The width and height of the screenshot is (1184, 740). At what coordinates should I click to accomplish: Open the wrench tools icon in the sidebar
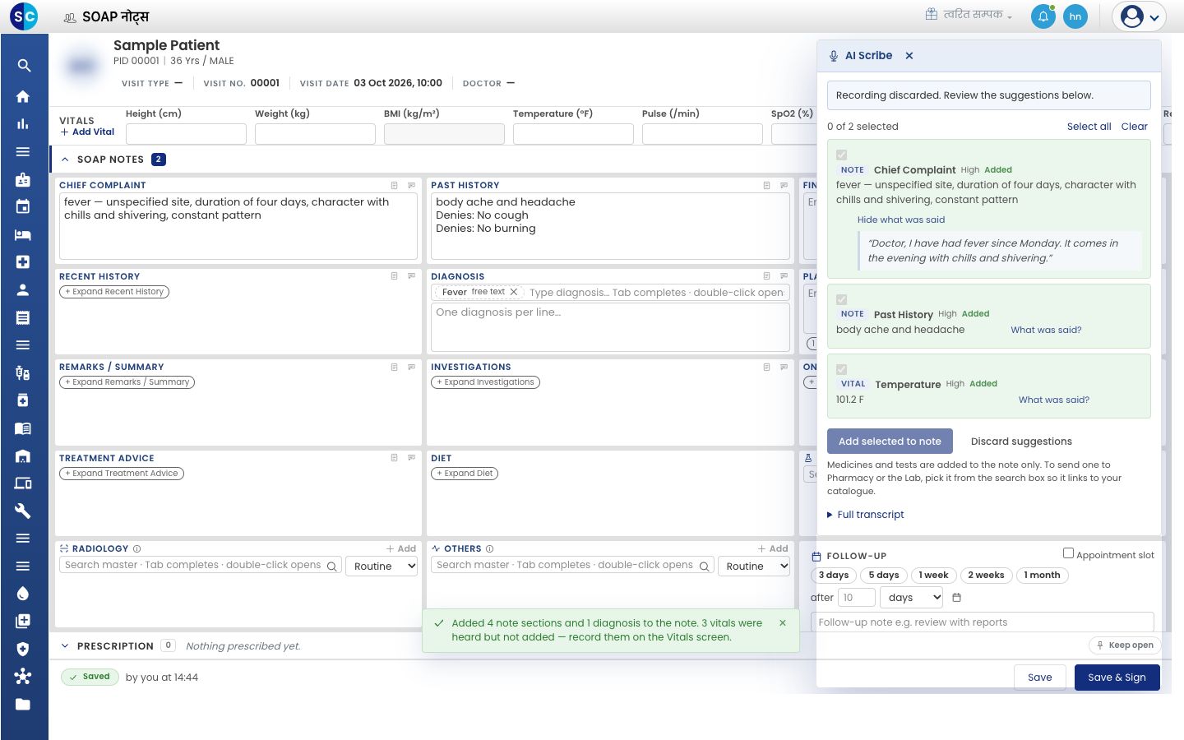point(23,511)
